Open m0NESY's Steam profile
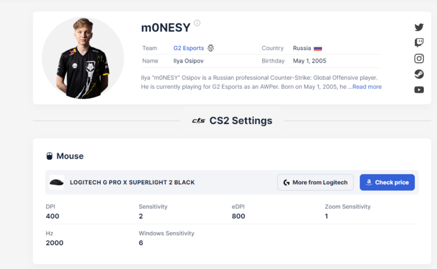Image resolution: width=437 pixels, height=269 pixels. 419,74
